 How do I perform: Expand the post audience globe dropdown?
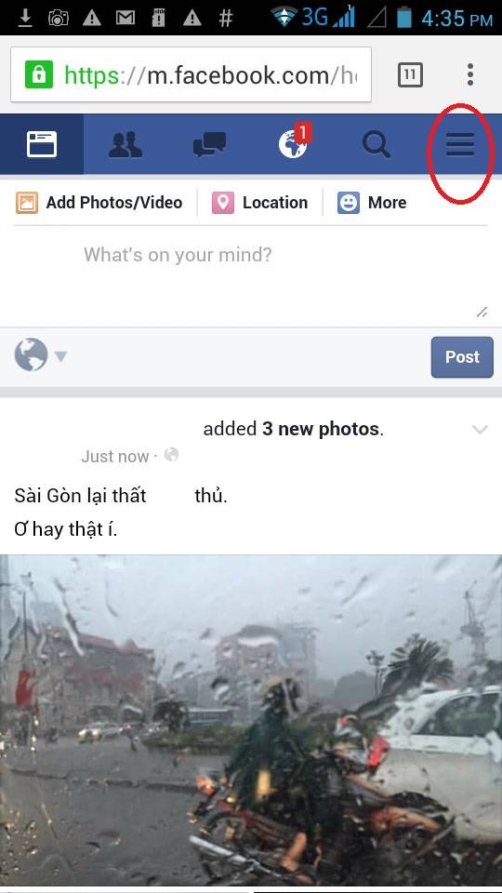tap(40, 355)
